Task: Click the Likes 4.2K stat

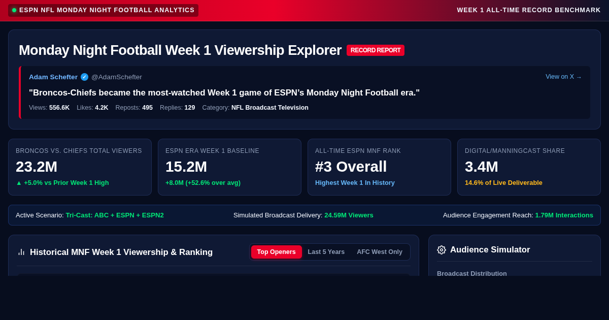Action: point(92,108)
